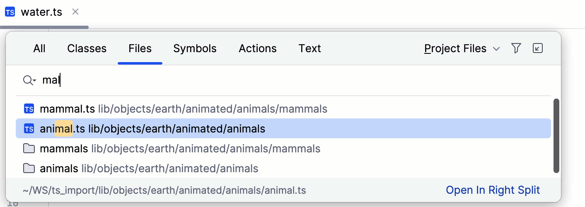Switch to the All tab

[x=39, y=49]
